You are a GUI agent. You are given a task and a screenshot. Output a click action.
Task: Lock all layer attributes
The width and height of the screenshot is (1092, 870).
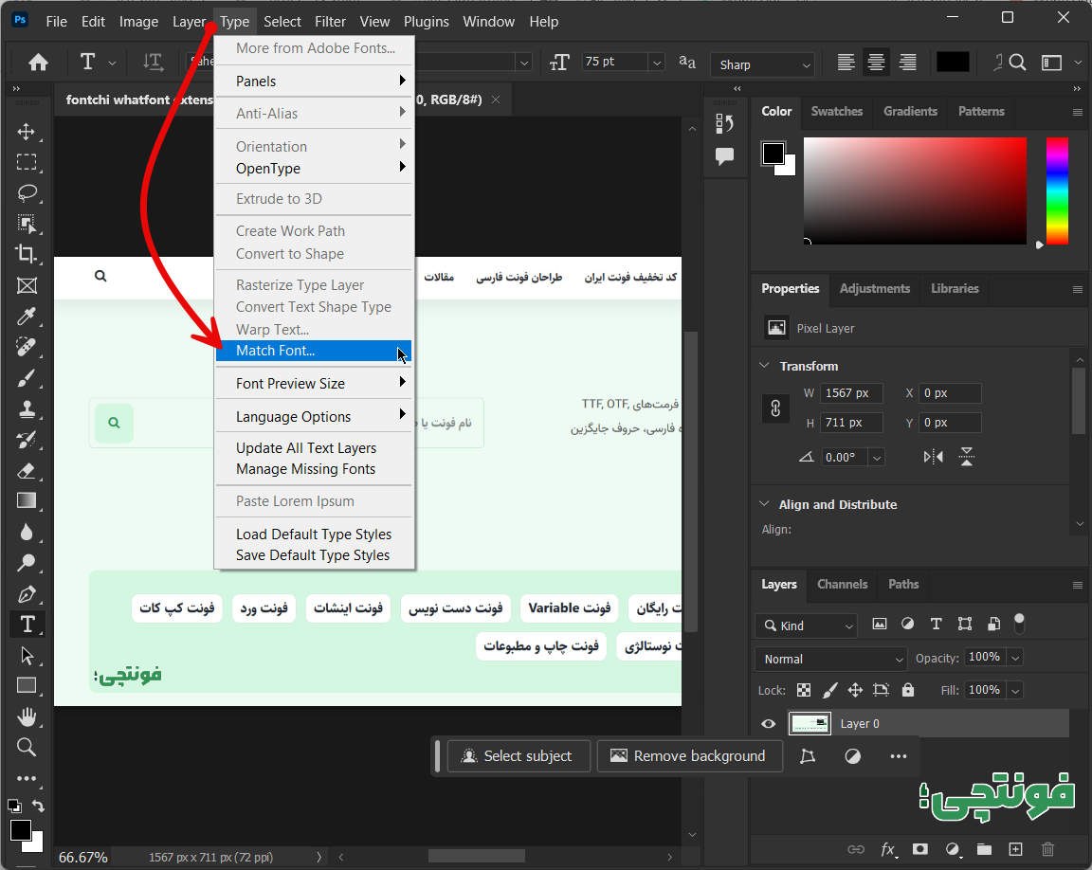coord(907,690)
